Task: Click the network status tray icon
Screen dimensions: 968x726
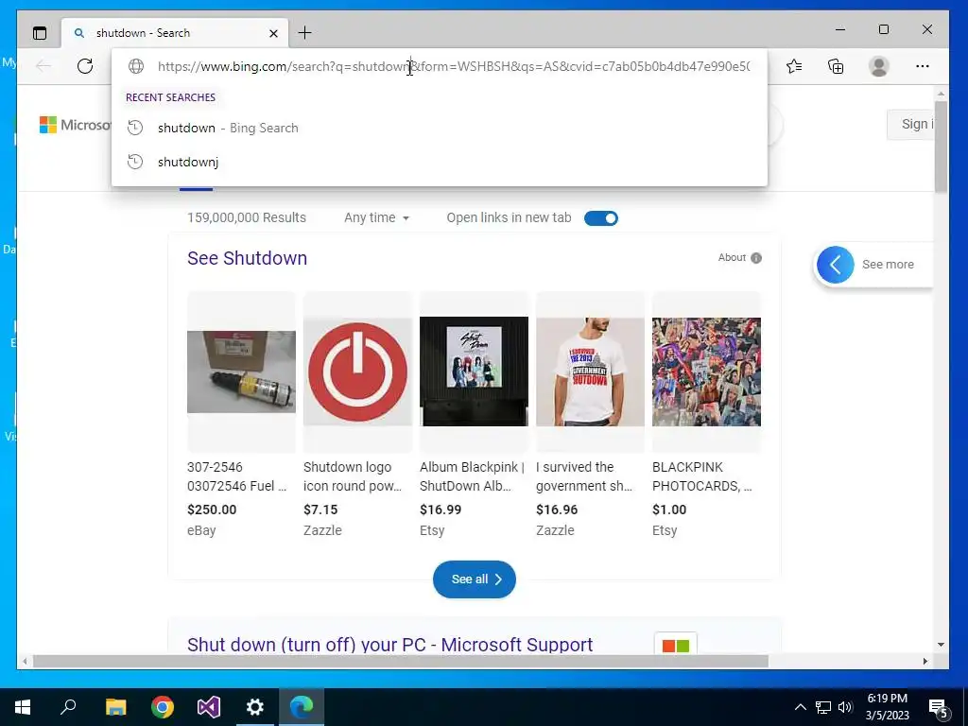Action: click(823, 707)
